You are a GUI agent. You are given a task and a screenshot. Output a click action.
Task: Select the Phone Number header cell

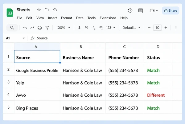[x=125, y=56]
